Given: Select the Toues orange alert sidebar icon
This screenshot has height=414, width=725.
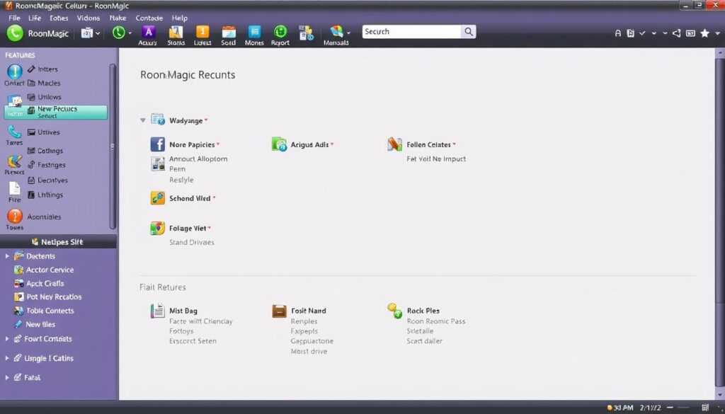Looking at the screenshot, I should coord(15,216).
